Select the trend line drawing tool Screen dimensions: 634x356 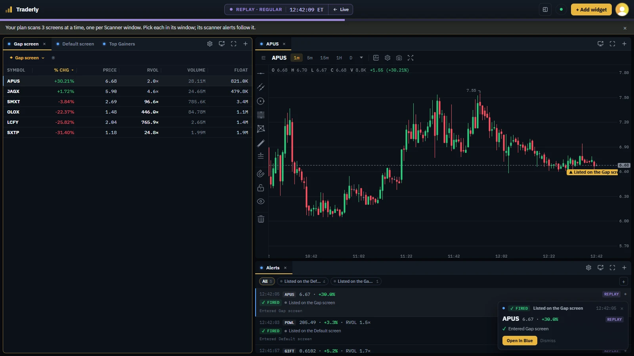pos(261,87)
